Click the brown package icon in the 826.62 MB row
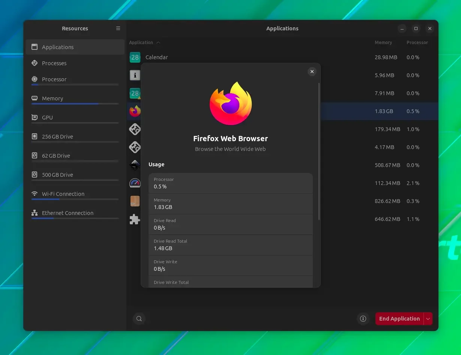Screen dimensions: 461x355 coord(135,201)
